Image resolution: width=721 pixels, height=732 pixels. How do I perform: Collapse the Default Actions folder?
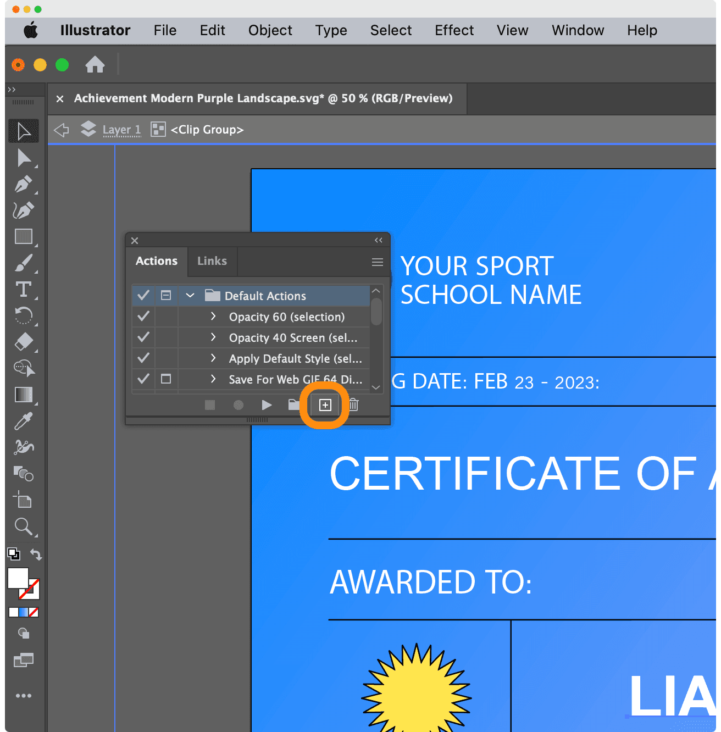[190, 296]
